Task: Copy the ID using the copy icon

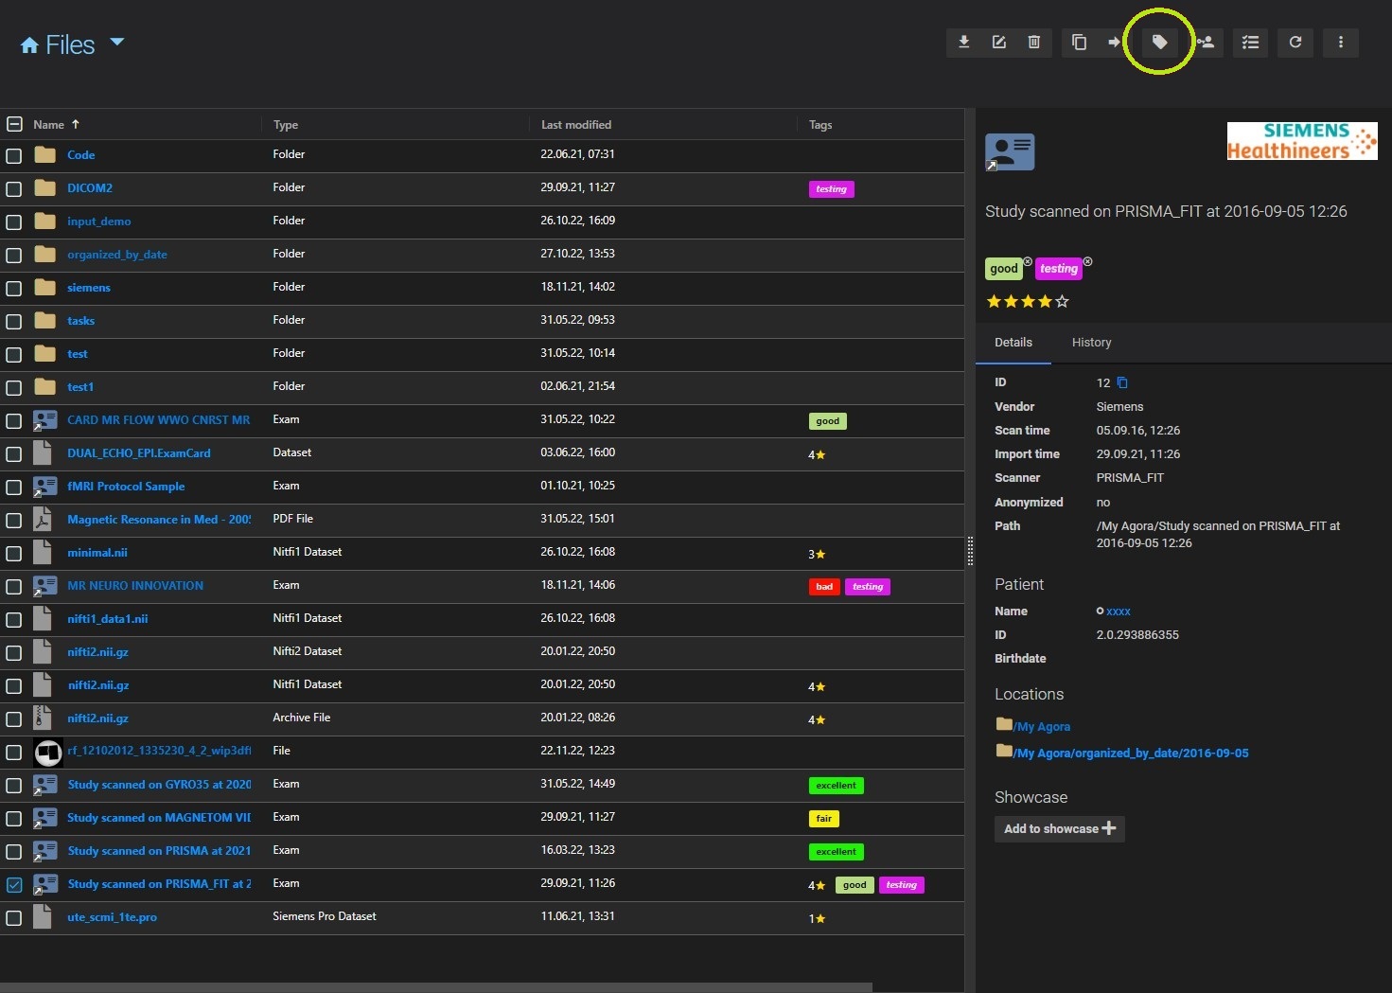Action: (1122, 382)
